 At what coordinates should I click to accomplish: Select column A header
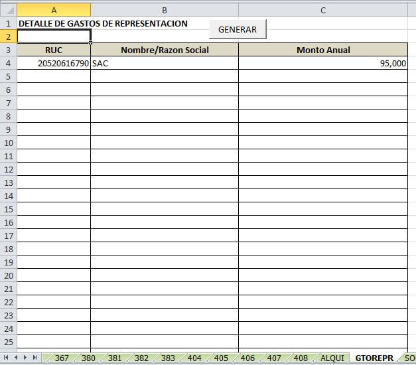[x=54, y=10]
